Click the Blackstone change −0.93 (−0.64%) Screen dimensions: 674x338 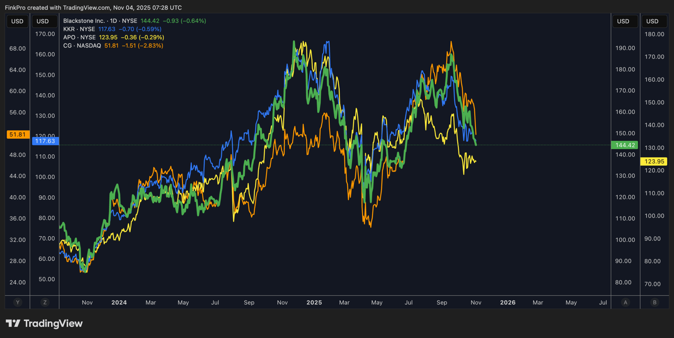tap(184, 21)
